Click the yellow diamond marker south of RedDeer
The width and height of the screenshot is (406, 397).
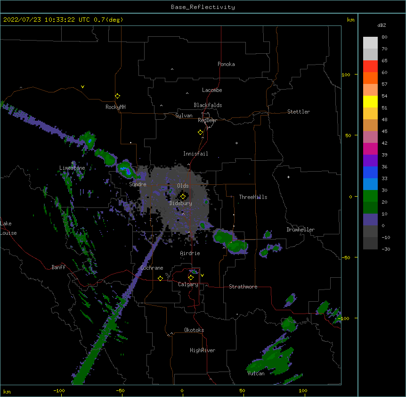200,132
